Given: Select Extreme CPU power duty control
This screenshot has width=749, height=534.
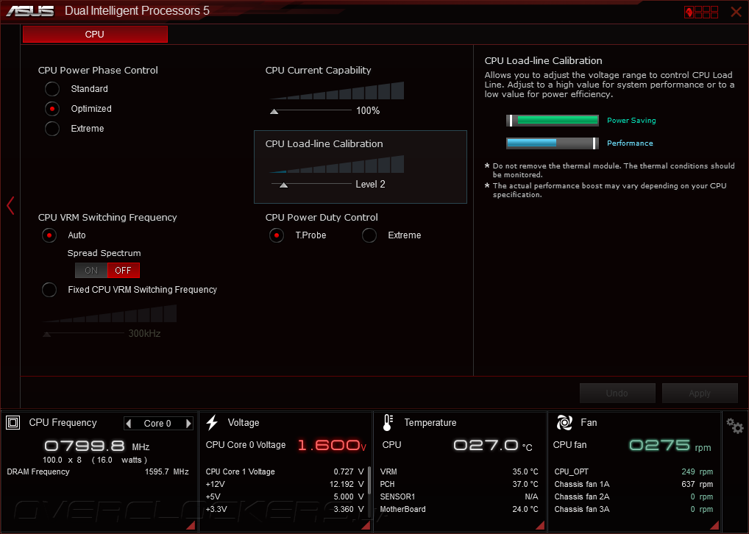Looking at the screenshot, I should tap(369, 235).
